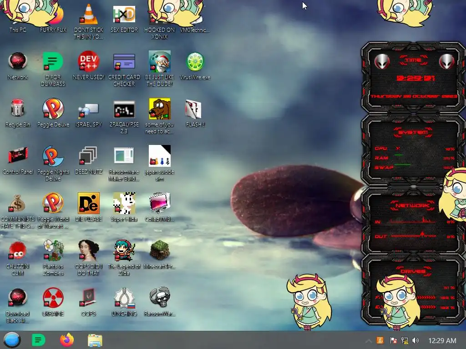Select the Download Black Ali icon
Image resolution: width=466 pixels, height=349 pixels.
[x=18, y=305]
